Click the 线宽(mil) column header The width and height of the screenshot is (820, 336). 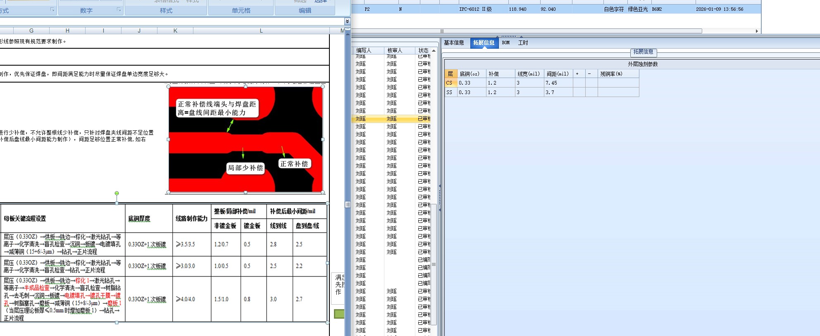[529, 74]
